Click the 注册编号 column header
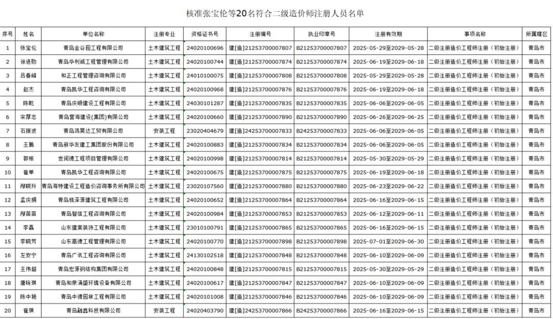553x319 pixels. click(x=260, y=34)
